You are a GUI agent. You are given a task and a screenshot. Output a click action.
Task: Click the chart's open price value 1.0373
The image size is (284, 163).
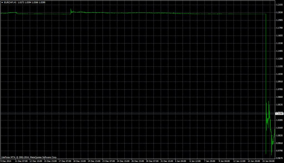tap(21, 2)
